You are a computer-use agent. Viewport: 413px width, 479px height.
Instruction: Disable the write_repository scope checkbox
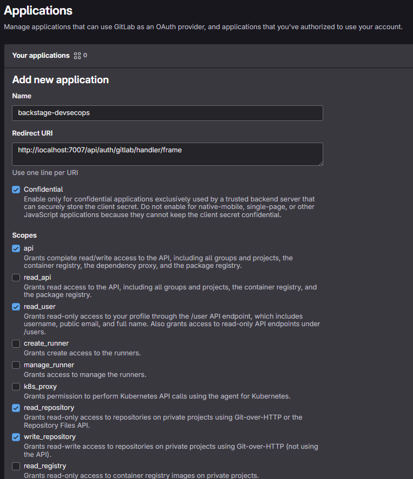(16, 437)
